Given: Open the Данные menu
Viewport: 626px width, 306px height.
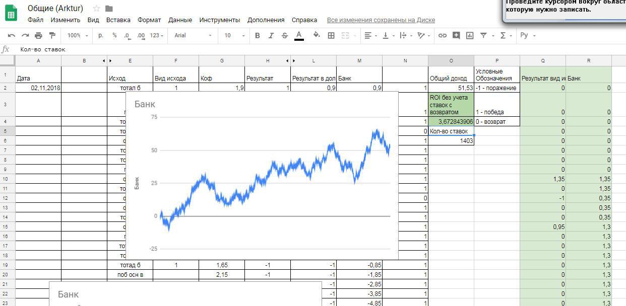Looking at the screenshot, I should (180, 20).
